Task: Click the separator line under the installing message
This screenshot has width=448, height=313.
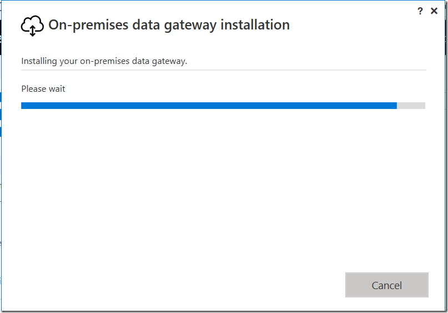Action: tap(224, 70)
